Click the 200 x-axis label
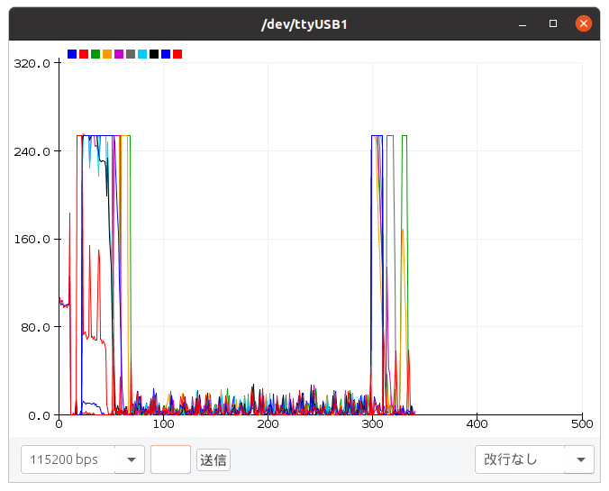 click(x=268, y=423)
